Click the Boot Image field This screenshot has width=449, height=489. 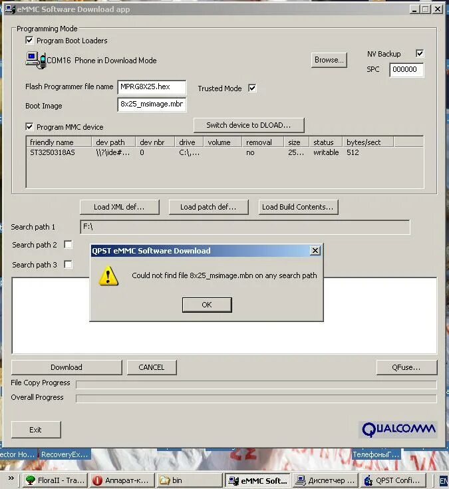[152, 104]
